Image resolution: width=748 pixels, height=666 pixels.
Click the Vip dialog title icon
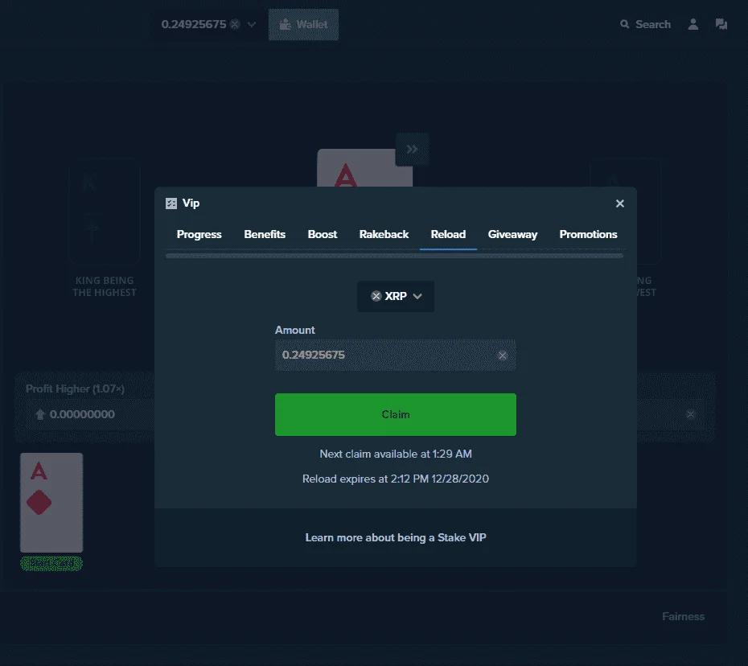click(x=171, y=203)
